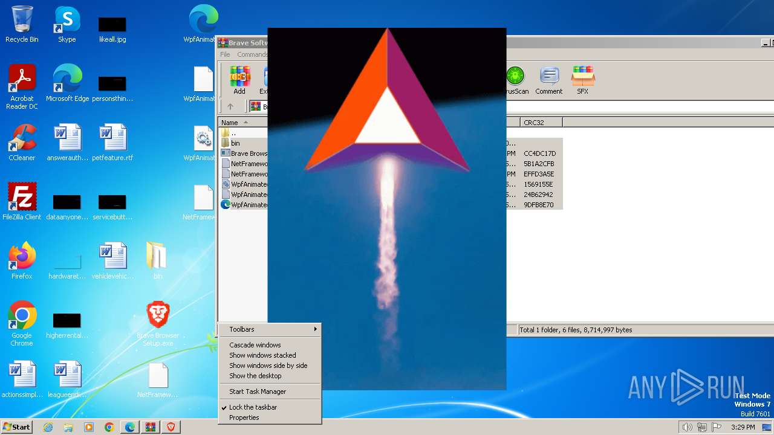Viewport: 774px width, 435px height.
Task: Click CRC32 value 1569155E
Action: tap(538, 184)
